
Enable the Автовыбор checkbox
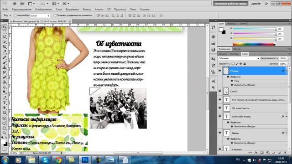click(16, 15)
